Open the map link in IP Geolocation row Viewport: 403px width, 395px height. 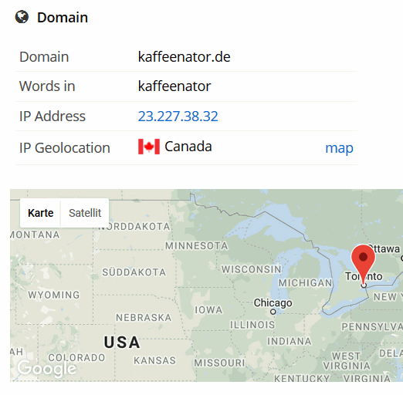coord(339,148)
